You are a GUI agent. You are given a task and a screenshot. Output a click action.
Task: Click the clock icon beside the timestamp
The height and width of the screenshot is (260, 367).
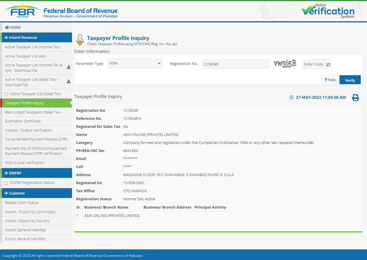click(x=291, y=97)
